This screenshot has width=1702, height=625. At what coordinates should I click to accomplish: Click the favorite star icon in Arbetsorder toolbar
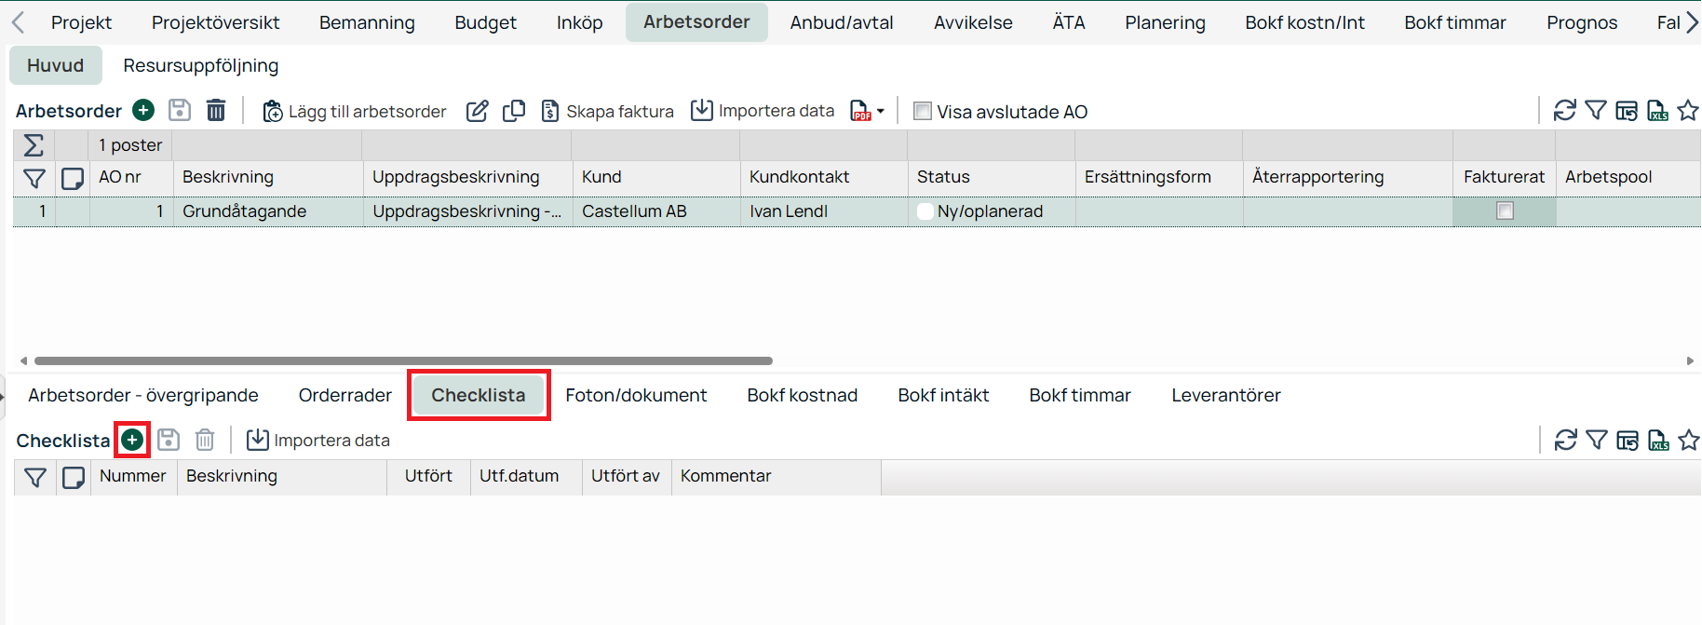pos(1687,111)
